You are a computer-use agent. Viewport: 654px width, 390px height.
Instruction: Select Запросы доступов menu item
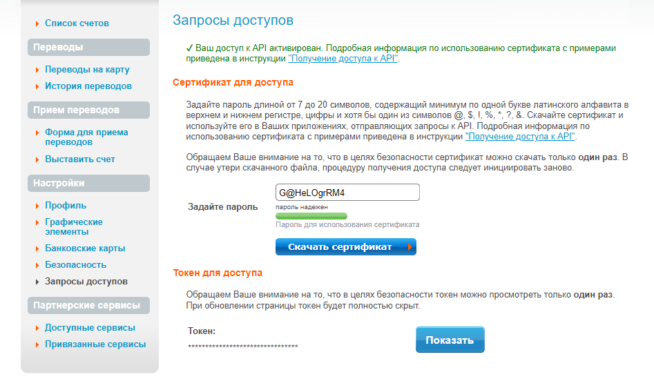(86, 282)
